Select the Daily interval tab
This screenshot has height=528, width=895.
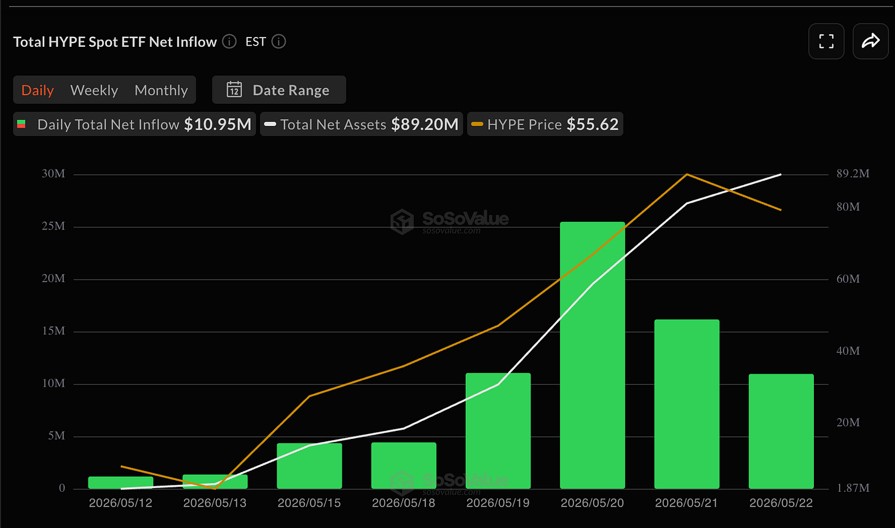37,90
